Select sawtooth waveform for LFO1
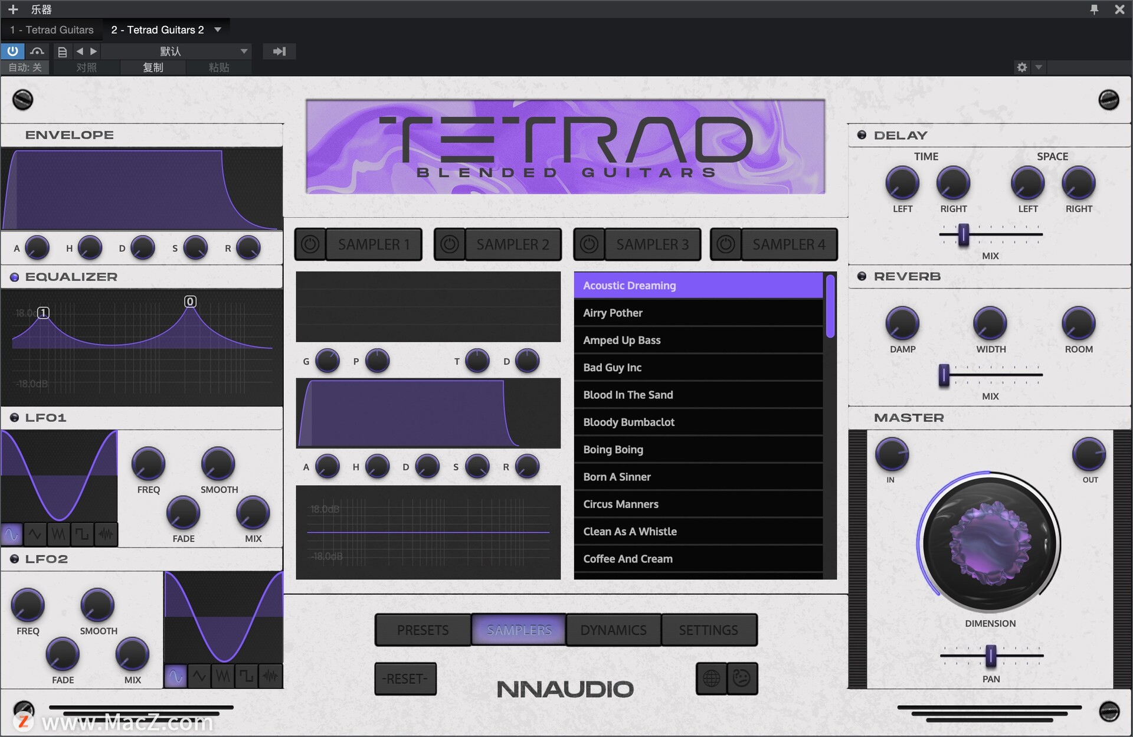1133x737 pixels. [x=58, y=535]
